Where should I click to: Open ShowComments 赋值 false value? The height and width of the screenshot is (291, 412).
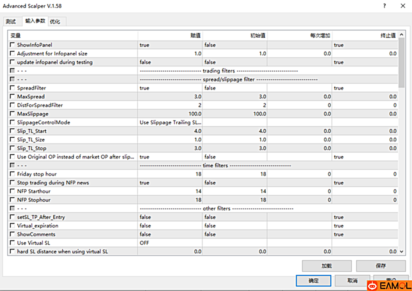(170, 234)
